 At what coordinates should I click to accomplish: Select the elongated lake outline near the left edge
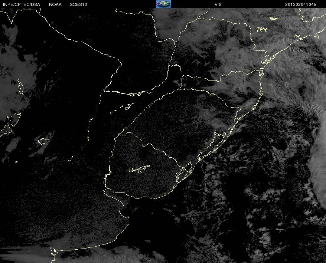pyautogui.click(x=20, y=87)
